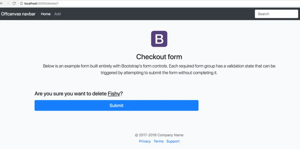Open the Add nav item
The height and width of the screenshot is (149, 300).
coord(57,14)
